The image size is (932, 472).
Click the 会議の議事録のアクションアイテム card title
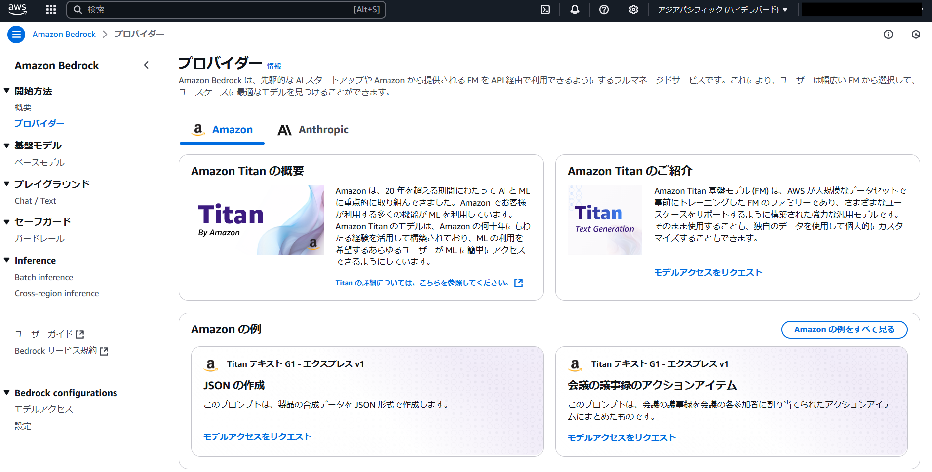tap(652, 385)
